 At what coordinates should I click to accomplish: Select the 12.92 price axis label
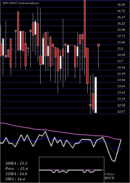tap(121, 105)
